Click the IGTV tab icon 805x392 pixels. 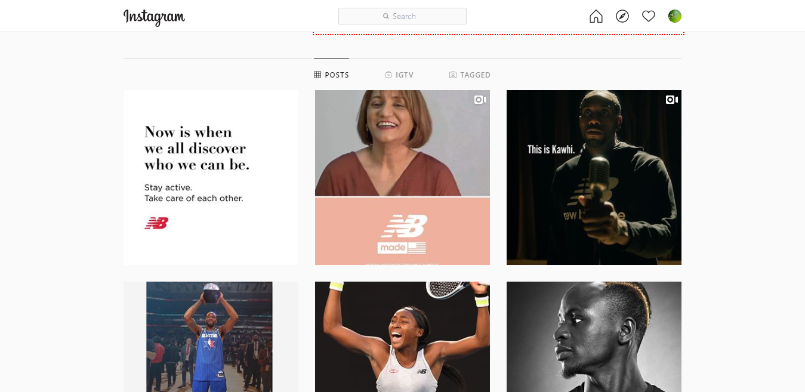(388, 75)
